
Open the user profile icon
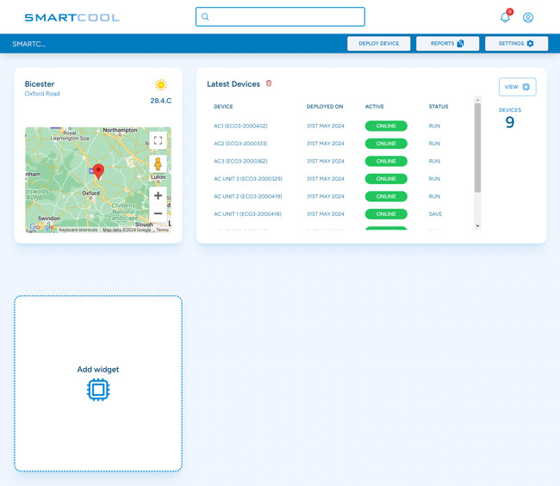click(x=528, y=17)
